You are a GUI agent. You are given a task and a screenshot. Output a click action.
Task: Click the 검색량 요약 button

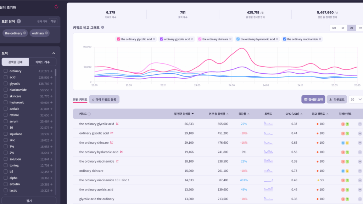(x=313, y=100)
